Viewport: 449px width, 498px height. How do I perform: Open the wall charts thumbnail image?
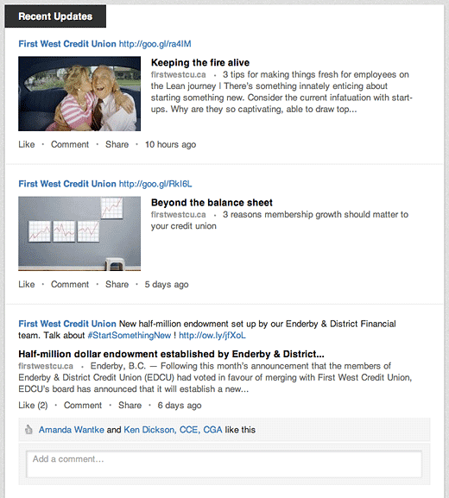pos(79,234)
